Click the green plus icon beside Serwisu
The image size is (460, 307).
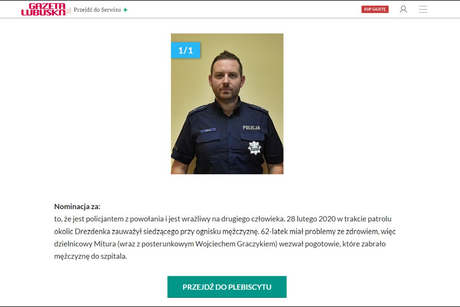[x=125, y=10]
